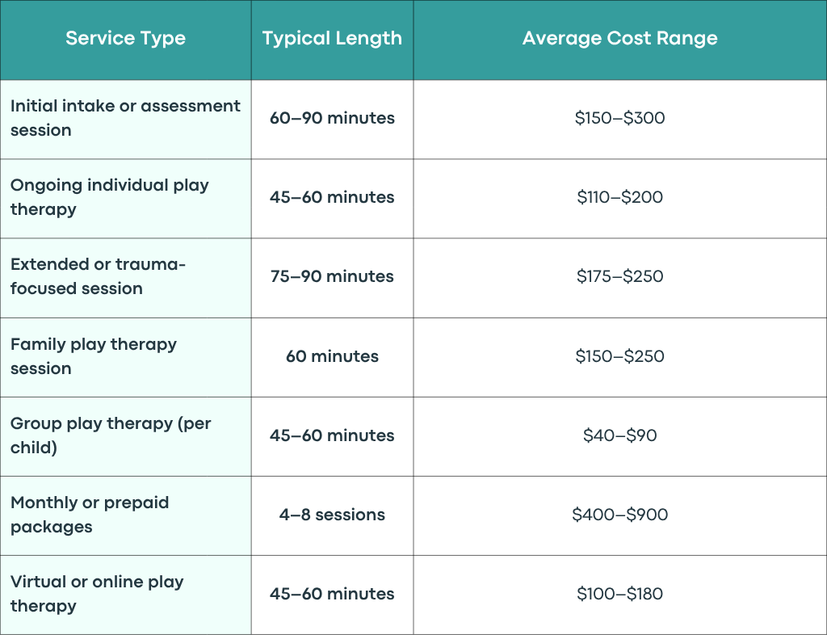Select the $100–$180 cost cell
827x635 pixels.
click(x=619, y=595)
